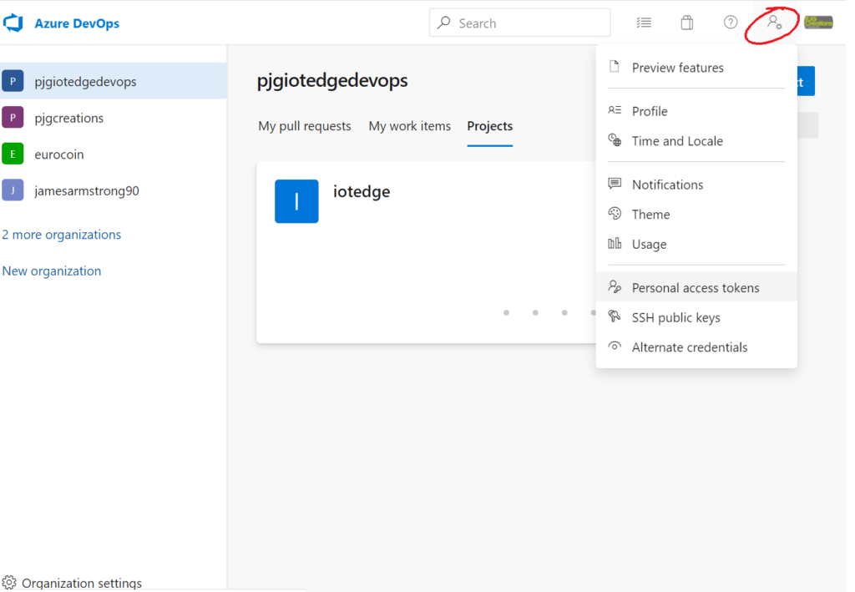
Task: Click the pjgiotedgedevops page heading
Action: tap(332, 81)
